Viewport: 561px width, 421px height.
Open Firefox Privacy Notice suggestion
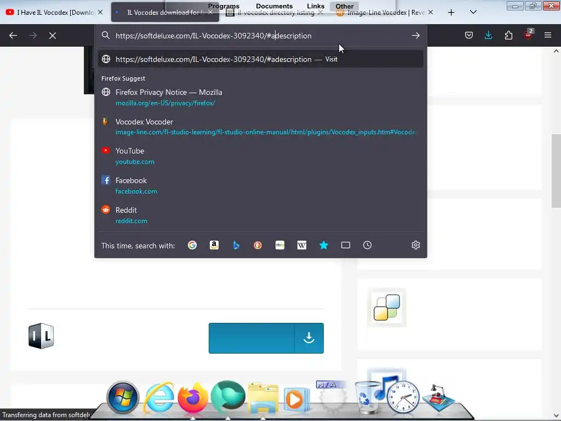point(260,98)
